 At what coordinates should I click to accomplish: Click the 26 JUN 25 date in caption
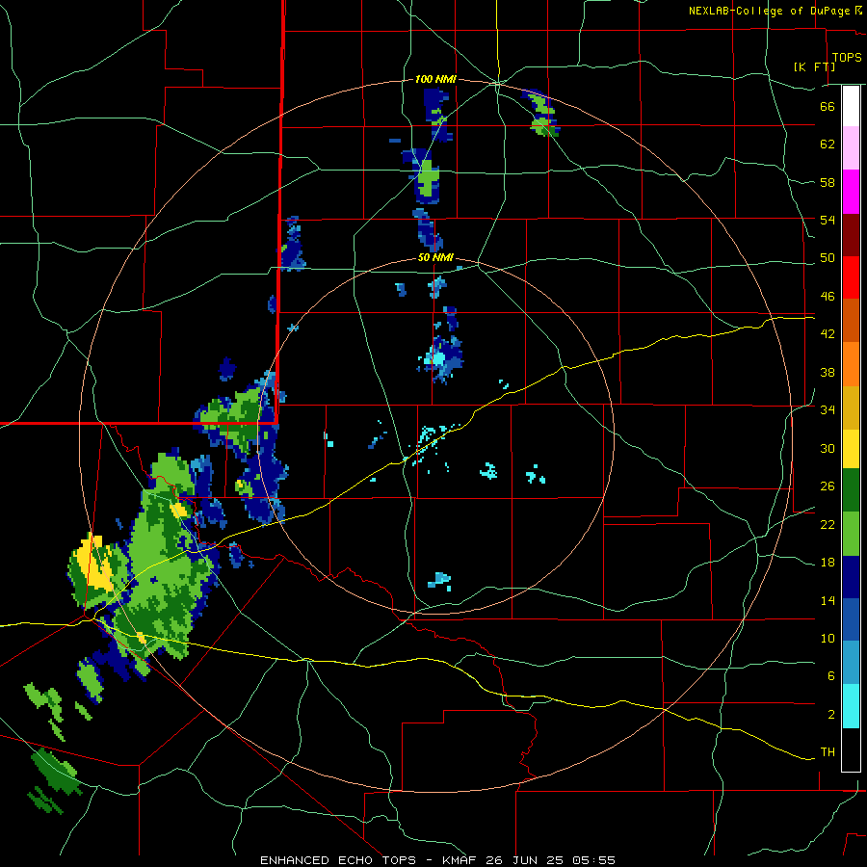click(525, 860)
